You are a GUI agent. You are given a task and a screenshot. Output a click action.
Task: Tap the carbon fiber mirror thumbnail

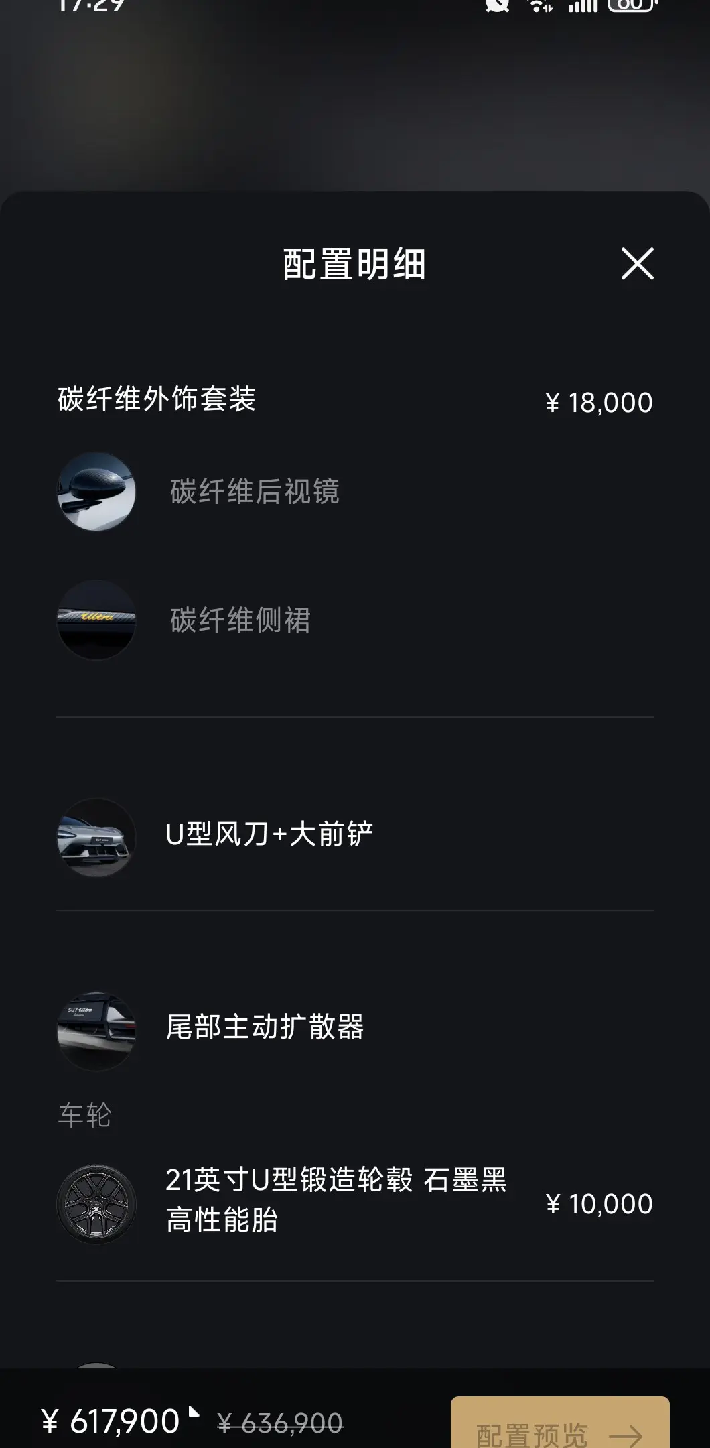[96, 491]
